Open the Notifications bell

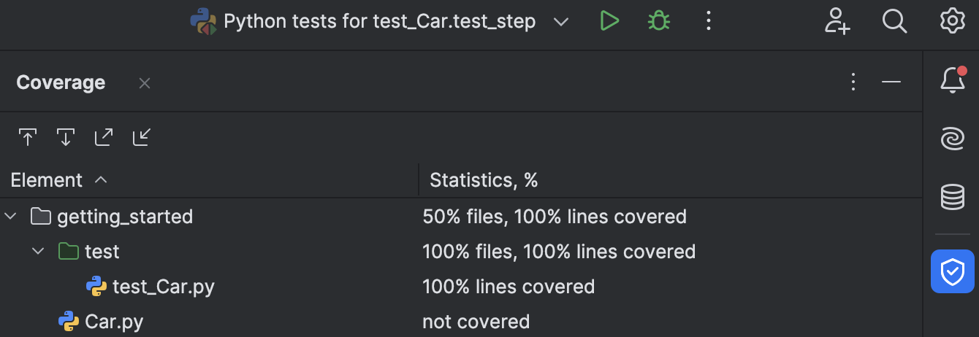952,80
